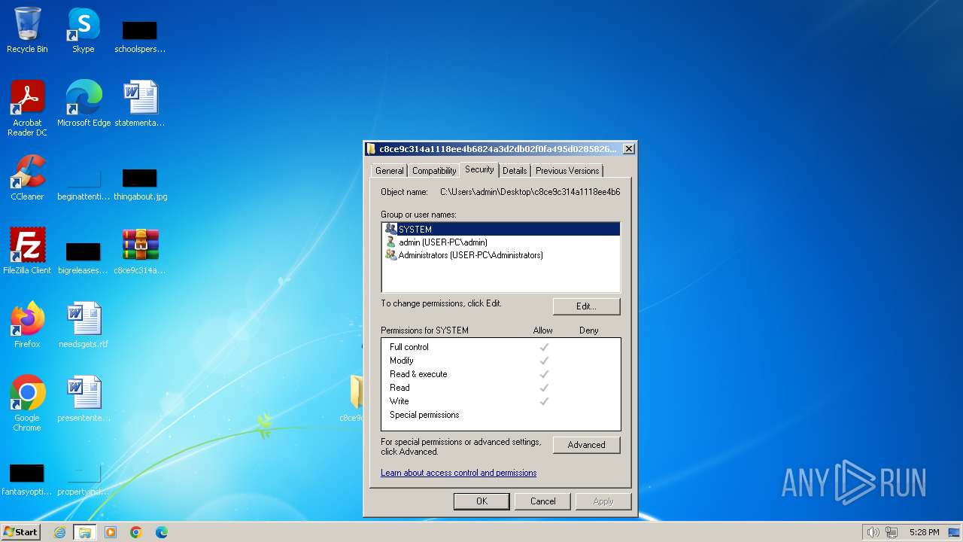Select the Security tab
This screenshot has width=963, height=542.
pyautogui.click(x=479, y=169)
